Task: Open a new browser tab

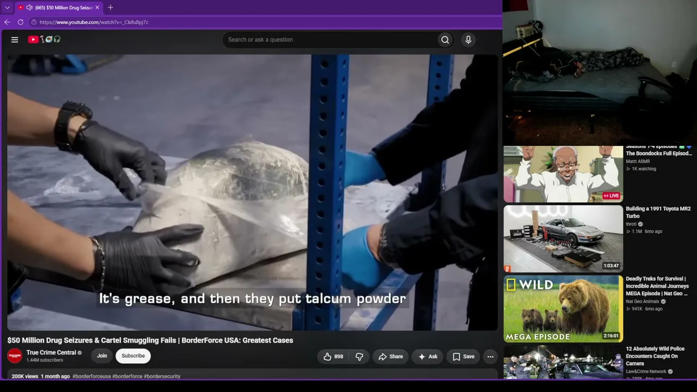Action: click(111, 8)
